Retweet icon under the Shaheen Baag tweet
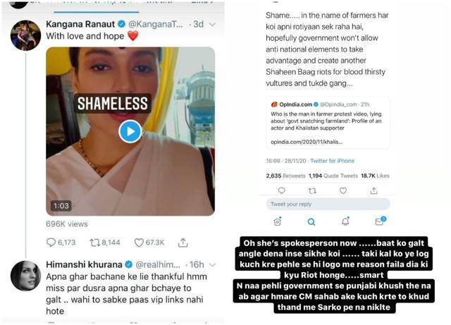Screen dimensions: 451x325 (x=312, y=190)
